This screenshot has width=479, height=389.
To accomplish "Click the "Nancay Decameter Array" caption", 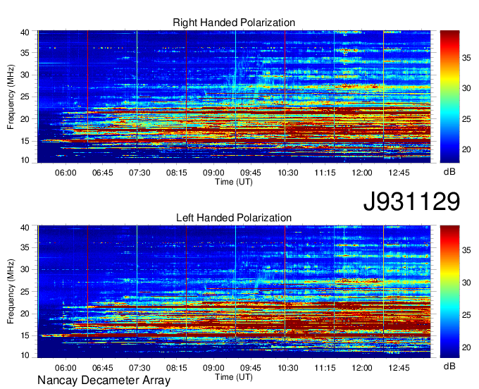I will [104, 381].
